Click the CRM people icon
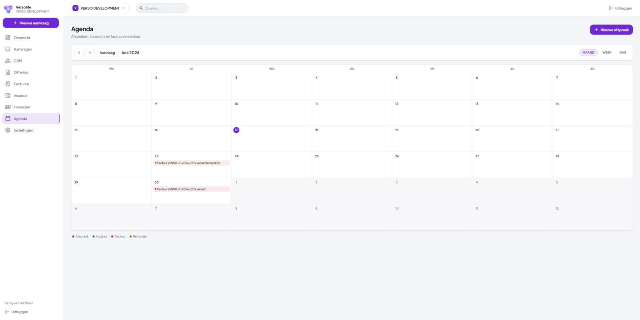640x320 pixels. tap(8, 61)
